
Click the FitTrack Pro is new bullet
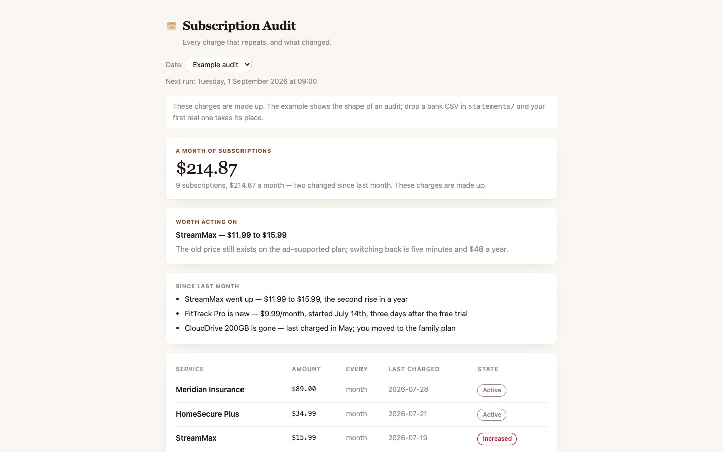tap(326, 314)
